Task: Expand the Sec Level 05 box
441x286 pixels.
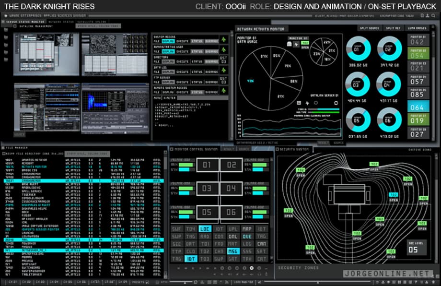Action: click(x=416, y=247)
